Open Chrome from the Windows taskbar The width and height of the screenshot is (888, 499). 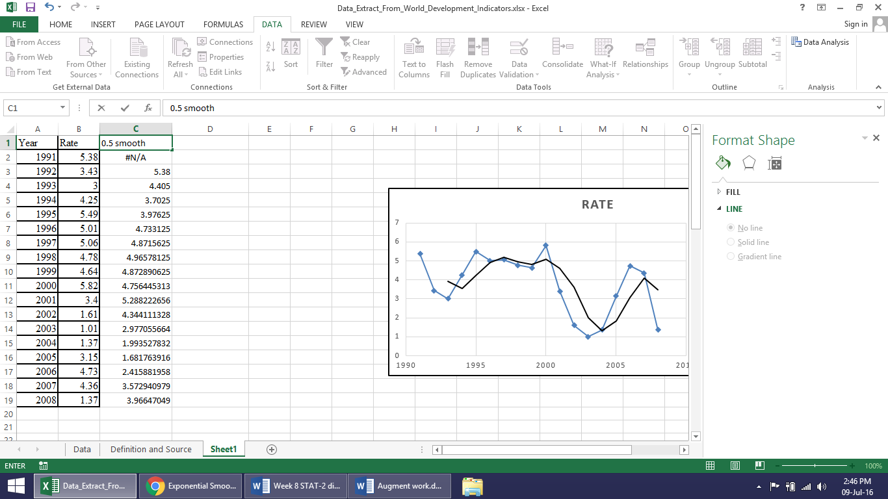click(191, 486)
